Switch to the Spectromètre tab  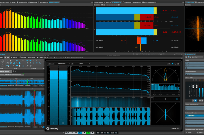coord(43,2)
